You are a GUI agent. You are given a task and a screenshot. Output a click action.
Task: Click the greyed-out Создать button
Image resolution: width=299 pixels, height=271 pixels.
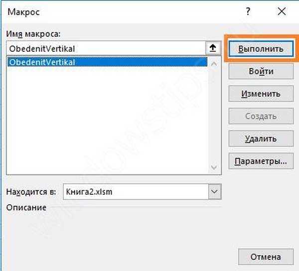click(x=260, y=117)
